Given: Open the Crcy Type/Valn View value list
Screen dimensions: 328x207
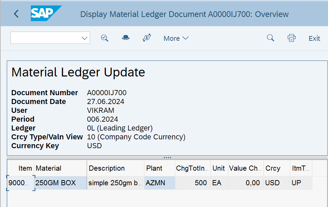Looking at the screenshot, I should pos(136,137).
